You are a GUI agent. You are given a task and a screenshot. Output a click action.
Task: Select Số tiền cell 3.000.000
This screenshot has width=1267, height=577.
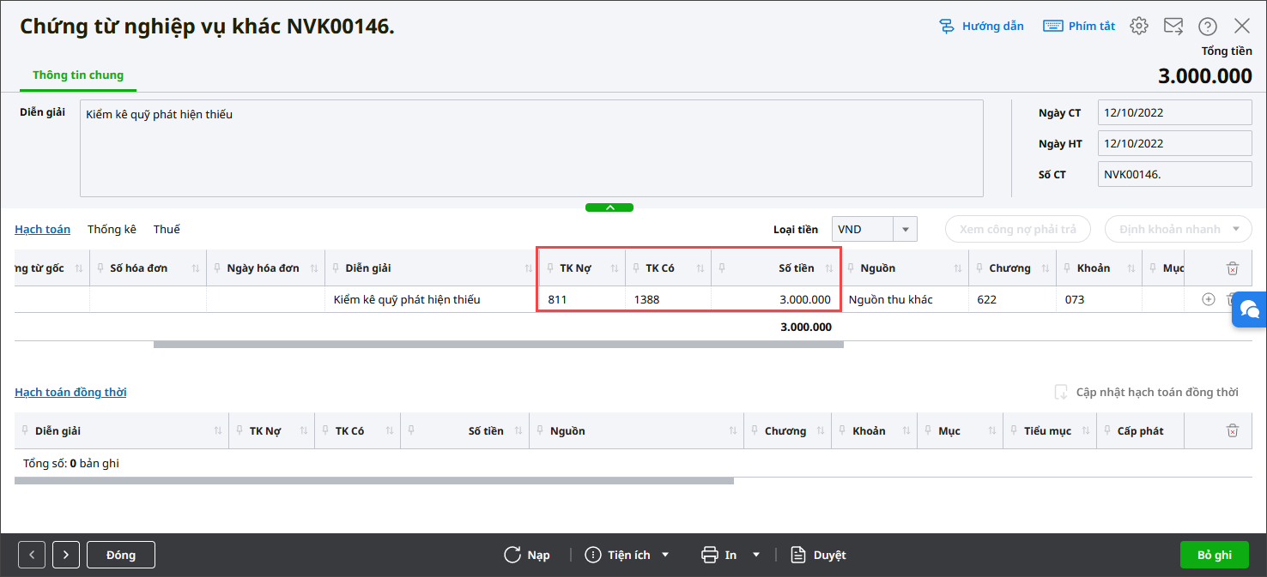[775, 299]
